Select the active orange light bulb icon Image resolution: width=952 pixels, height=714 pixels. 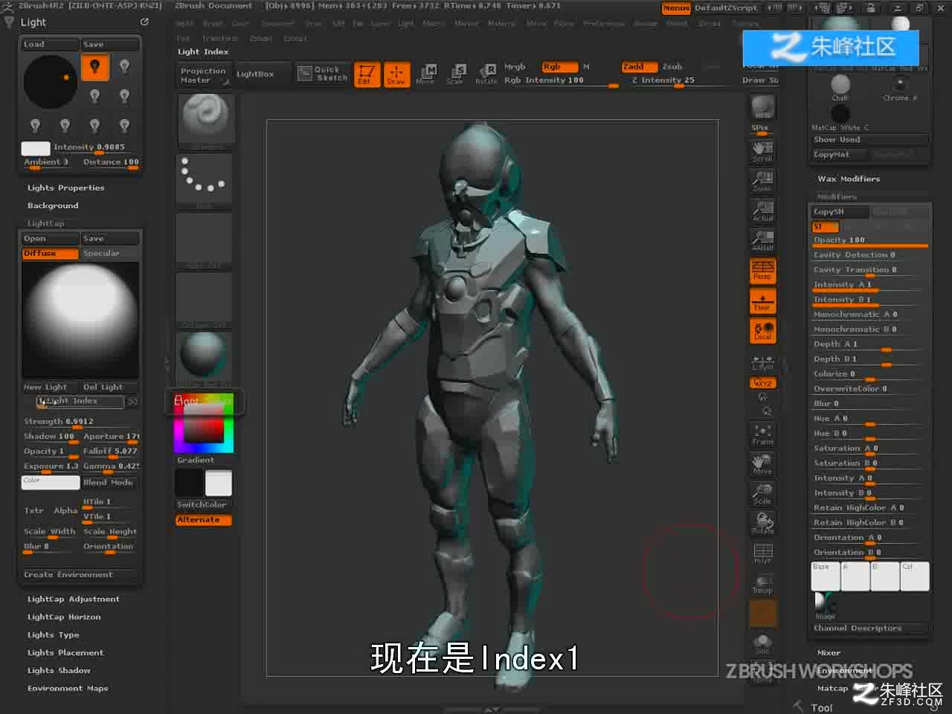(94, 67)
